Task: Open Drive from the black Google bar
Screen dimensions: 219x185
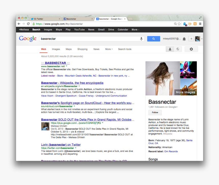Action: [111, 30]
